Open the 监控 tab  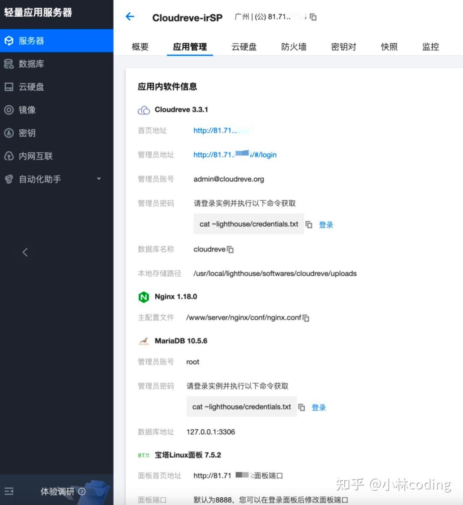point(430,47)
